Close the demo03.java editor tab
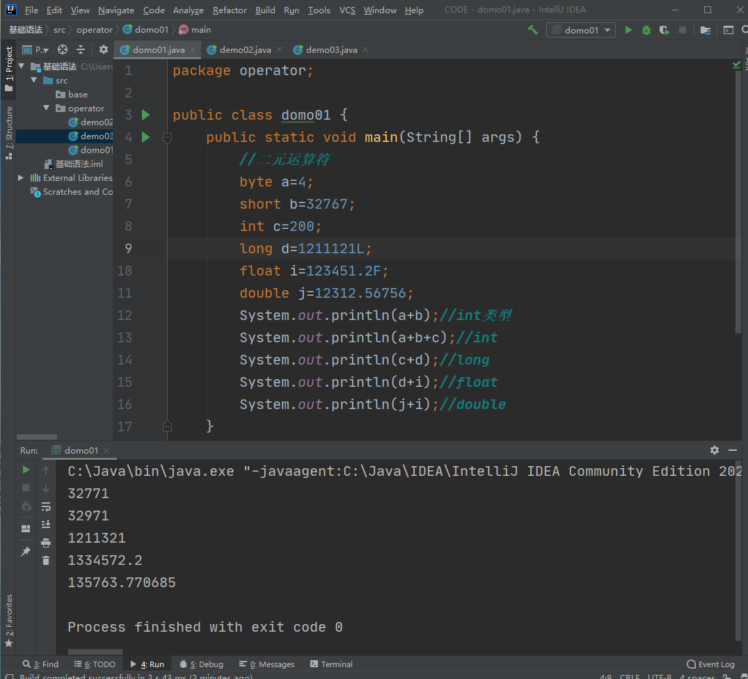The width and height of the screenshot is (748, 679). tap(365, 50)
